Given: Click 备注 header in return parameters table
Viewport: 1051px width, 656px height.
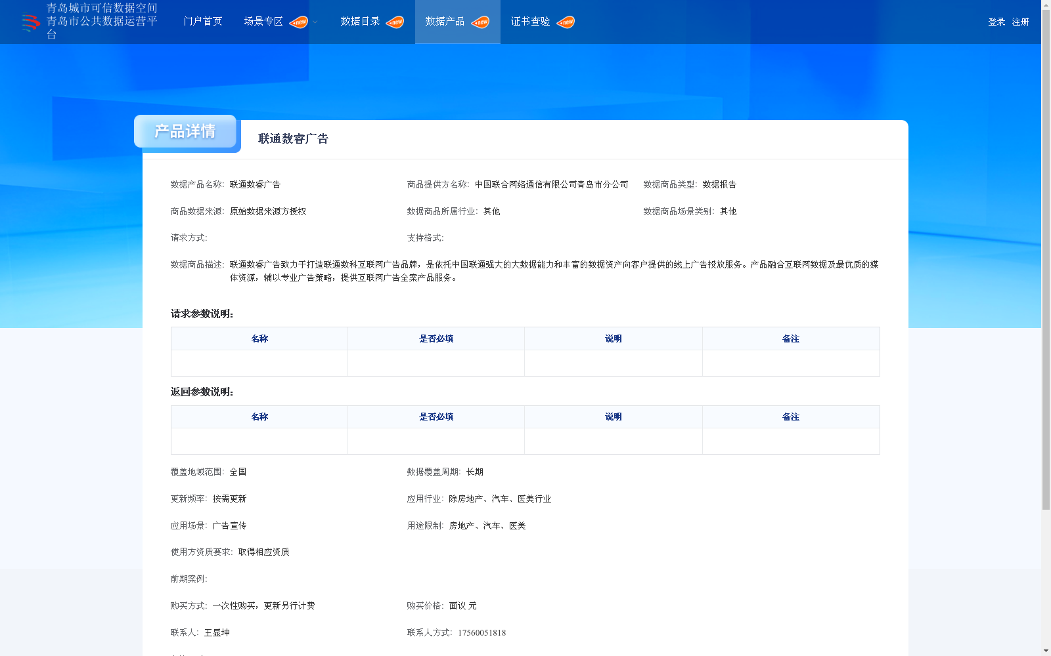Looking at the screenshot, I should tap(791, 417).
